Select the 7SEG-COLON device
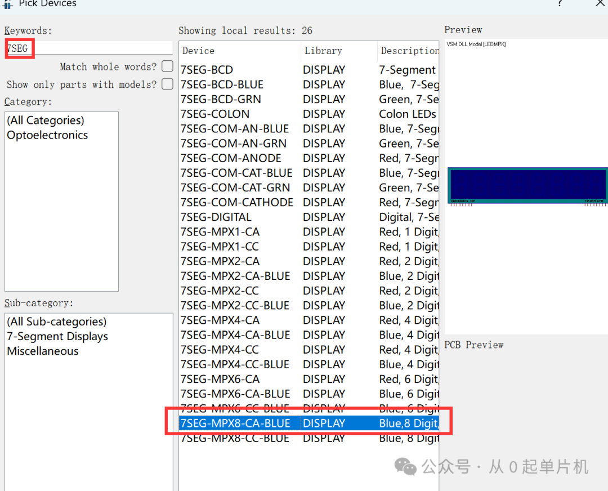The image size is (608, 491). coord(309,114)
